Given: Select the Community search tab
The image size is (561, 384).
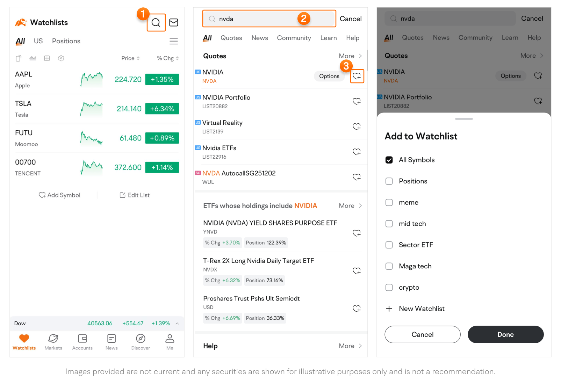Looking at the screenshot, I should [294, 38].
